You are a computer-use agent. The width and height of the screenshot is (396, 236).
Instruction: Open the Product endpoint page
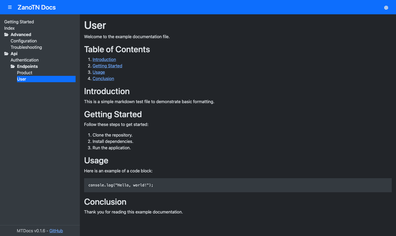(24, 73)
